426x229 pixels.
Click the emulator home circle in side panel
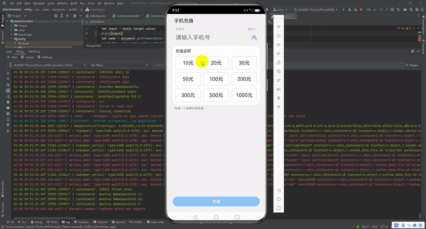[x=278, y=199]
